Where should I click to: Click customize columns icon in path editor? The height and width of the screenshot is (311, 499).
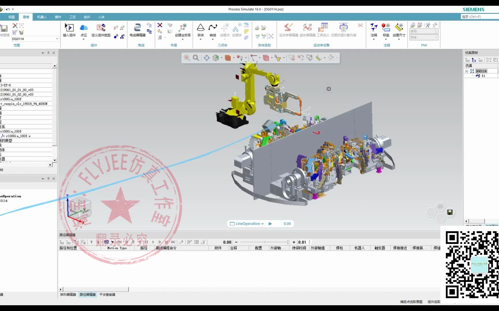[107, 242]
